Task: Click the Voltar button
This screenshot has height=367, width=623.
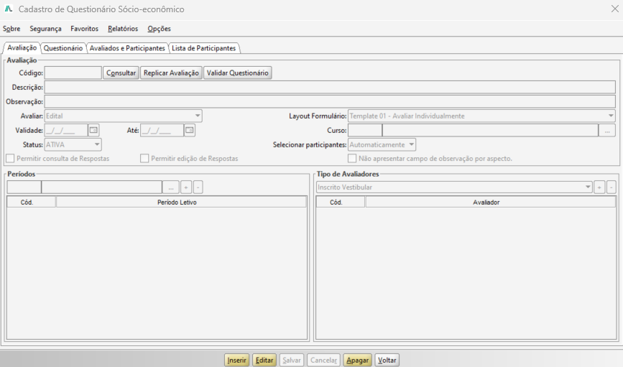Action: click(x=387, y=361)
